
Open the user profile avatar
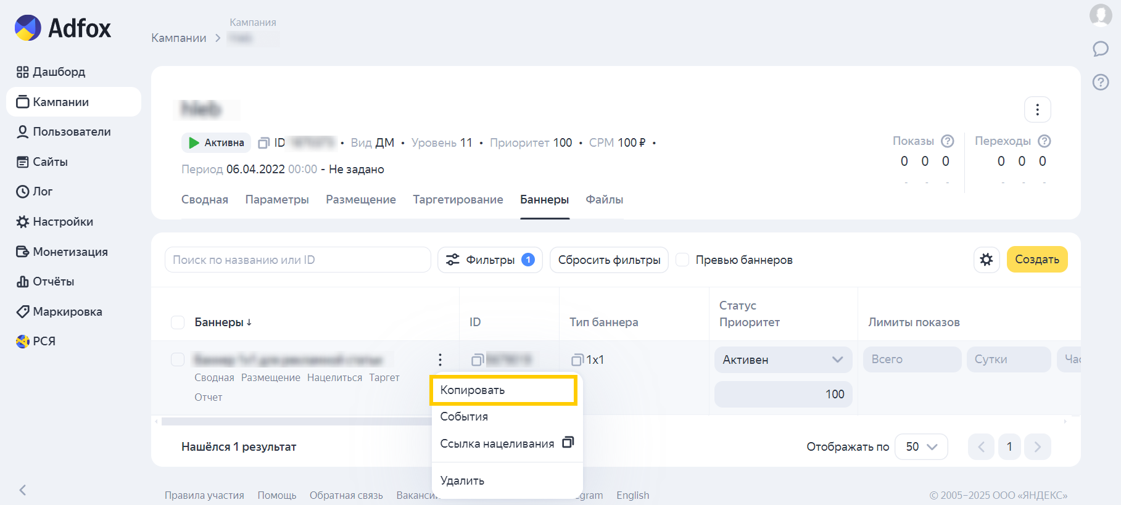click(x=1101, y=15)
